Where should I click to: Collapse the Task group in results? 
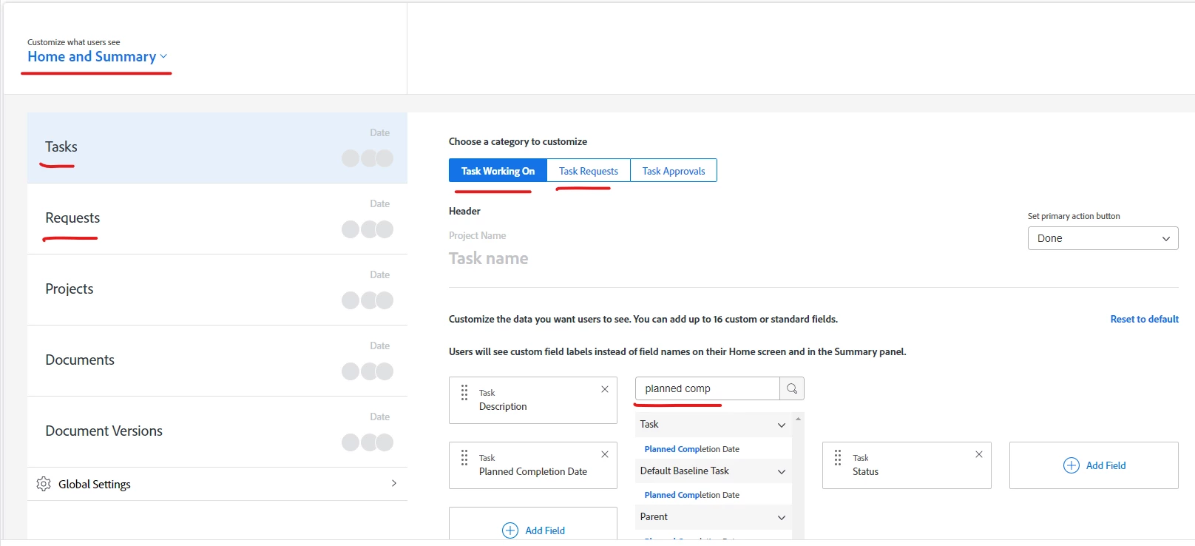pyautogui.click(x=782, y=425)
